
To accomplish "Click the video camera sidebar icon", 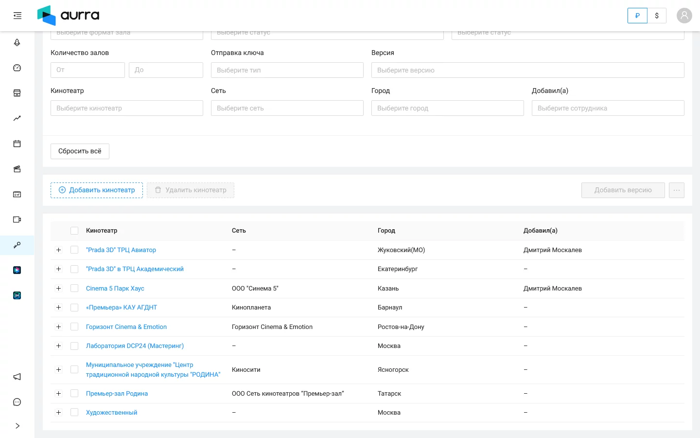I will [x=17, y=219].
